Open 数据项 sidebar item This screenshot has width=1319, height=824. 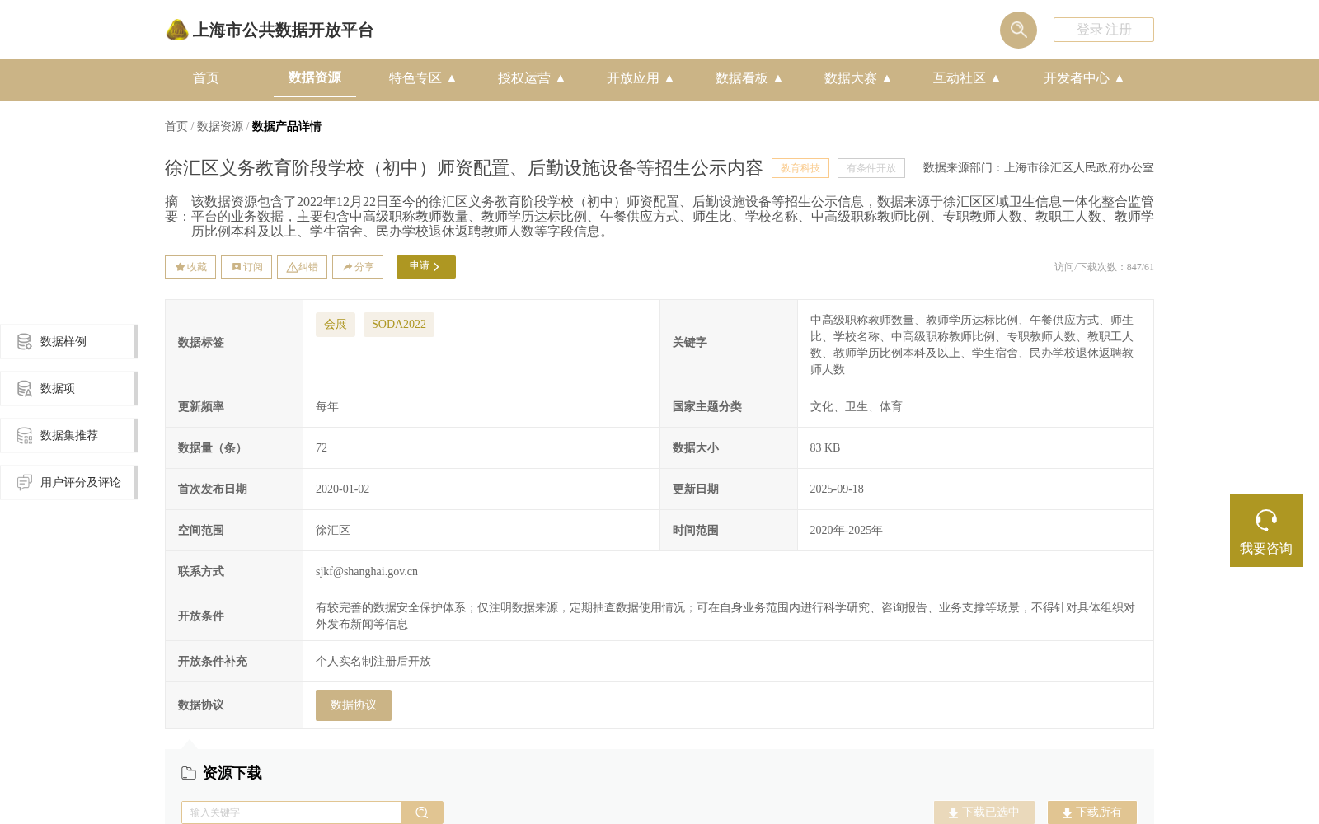tap(68, 388)
